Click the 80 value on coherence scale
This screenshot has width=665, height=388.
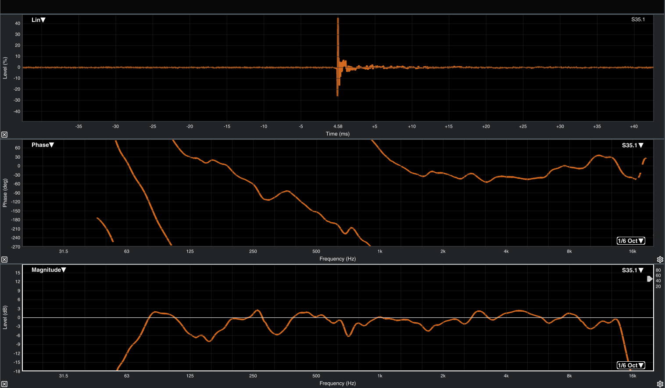658,271
